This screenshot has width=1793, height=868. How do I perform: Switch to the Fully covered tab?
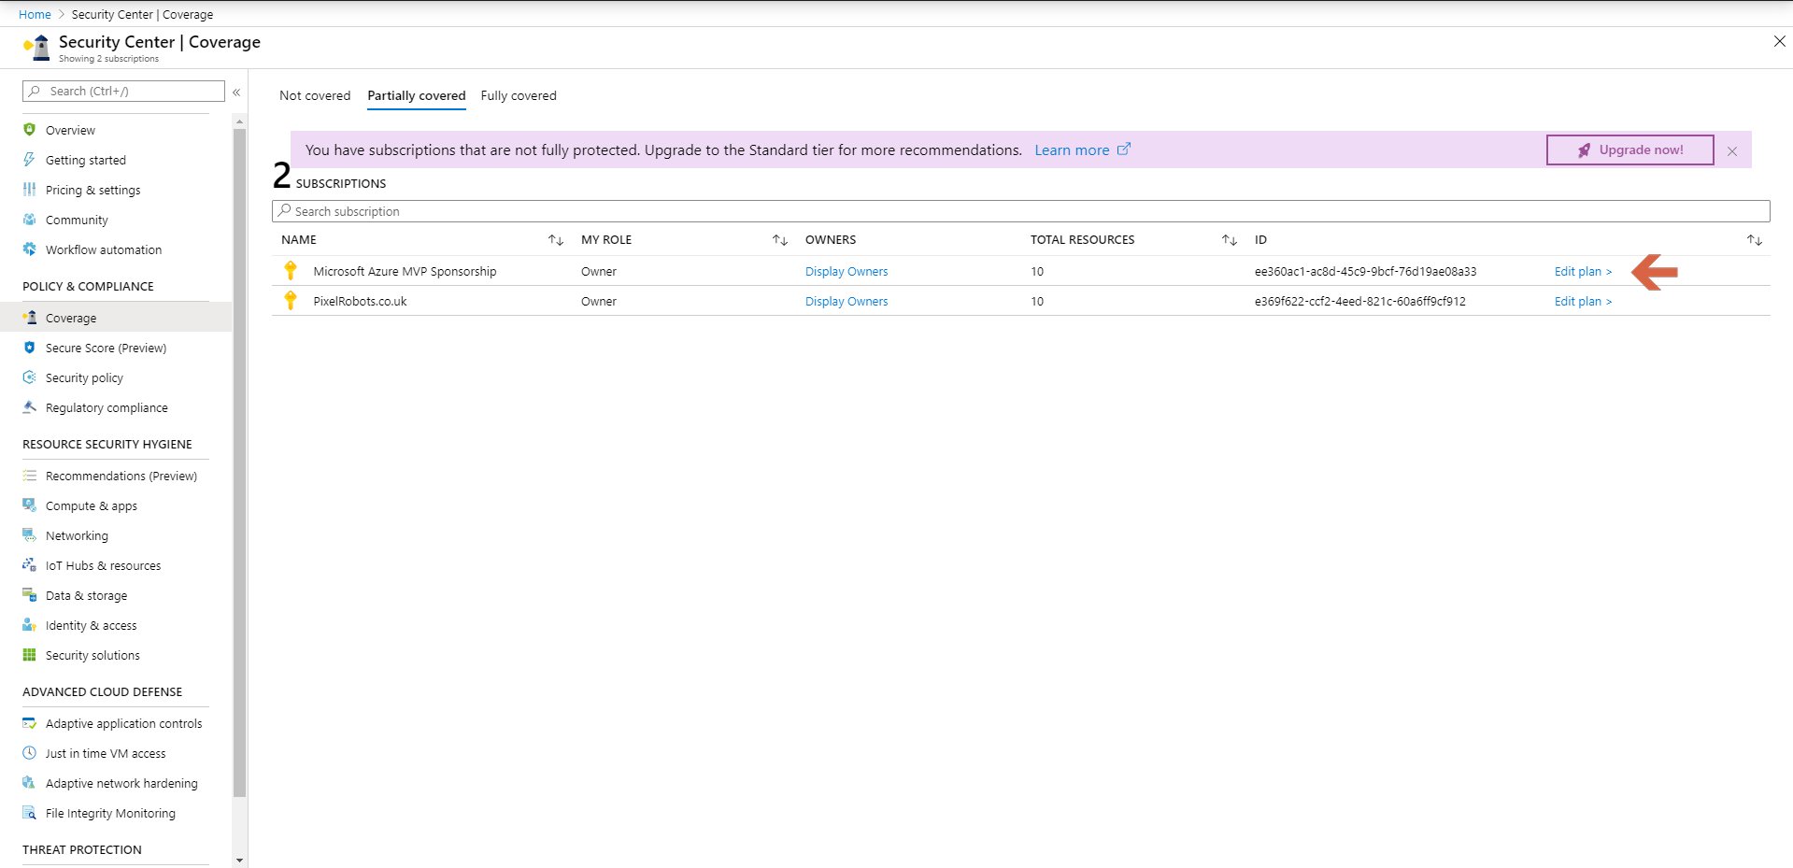(x=519, y=95)
